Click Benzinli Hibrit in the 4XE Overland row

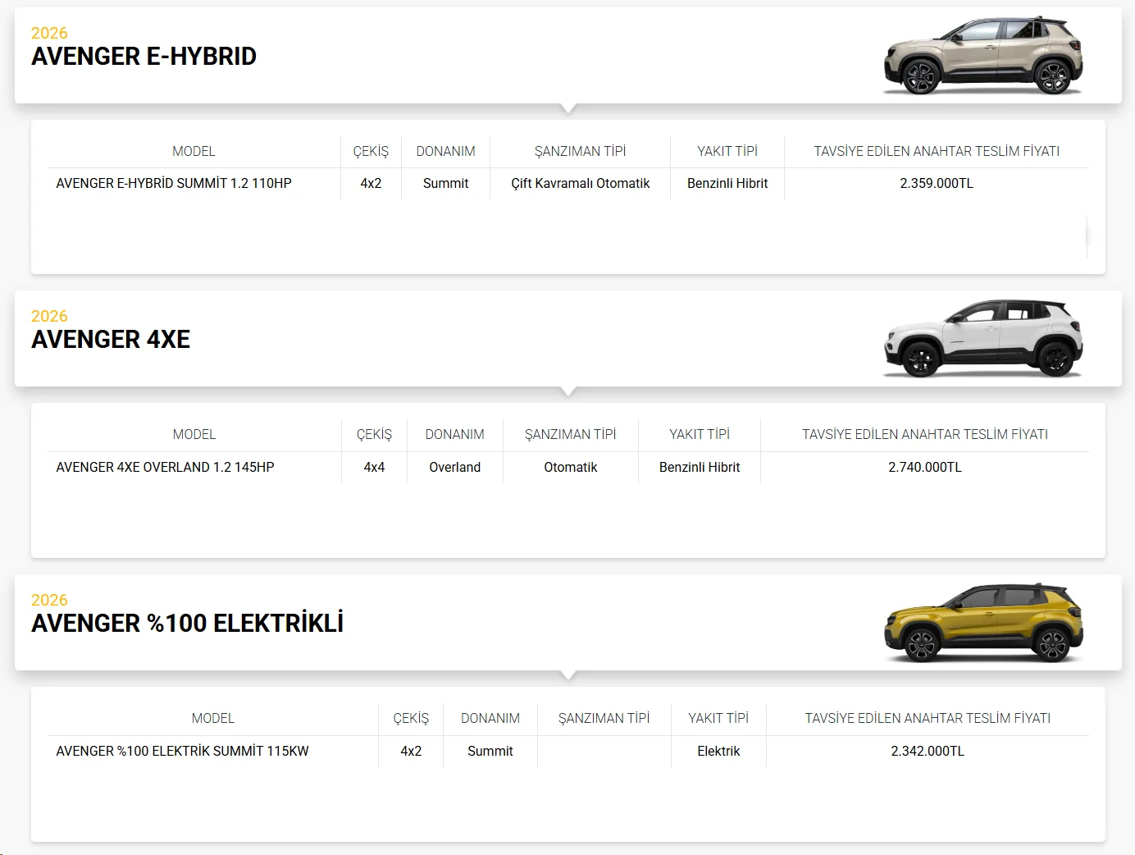pyautogui.click(x=700, y=467)
